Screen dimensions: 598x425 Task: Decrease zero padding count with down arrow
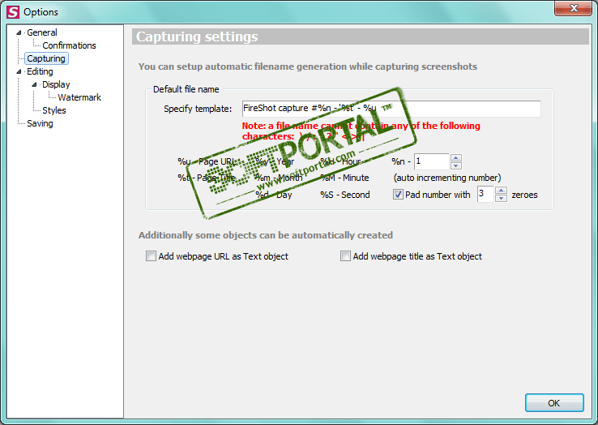[501, 198]
